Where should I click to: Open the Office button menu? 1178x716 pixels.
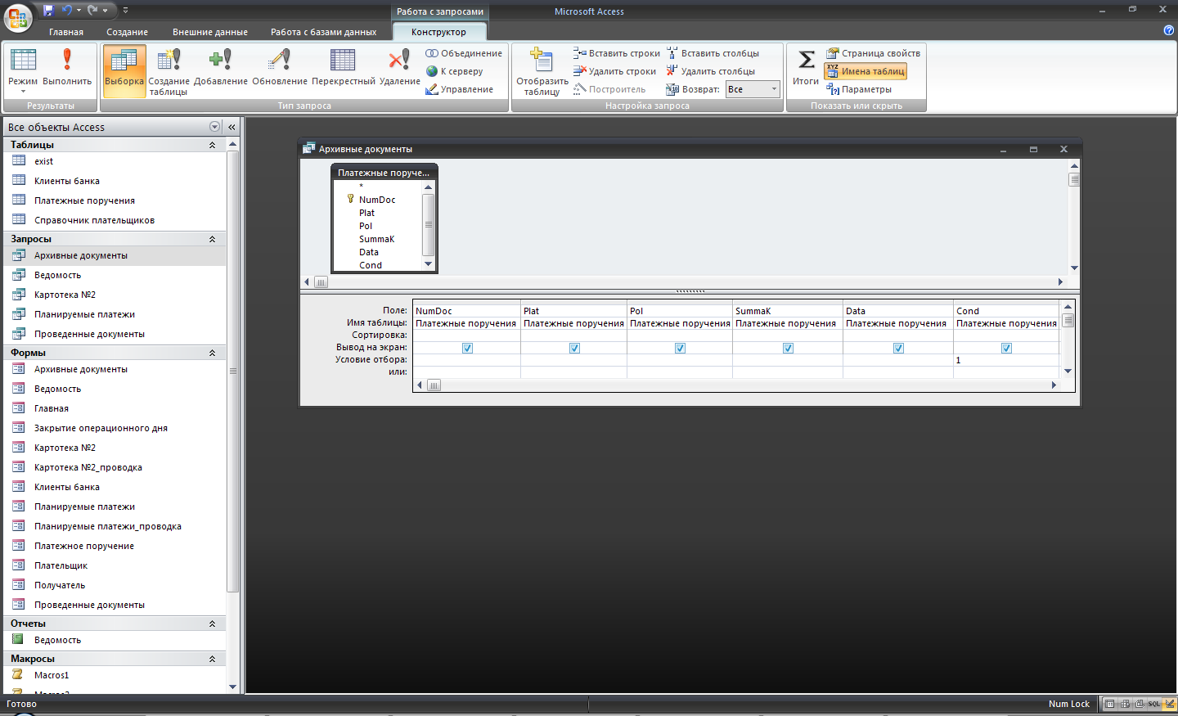(17, 16)
